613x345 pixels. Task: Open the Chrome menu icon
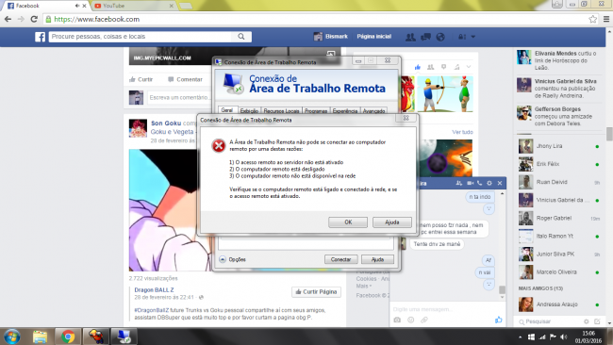(606, 19)
